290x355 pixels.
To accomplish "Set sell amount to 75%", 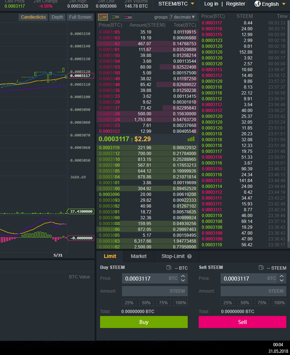I will (x=262, y=303).
